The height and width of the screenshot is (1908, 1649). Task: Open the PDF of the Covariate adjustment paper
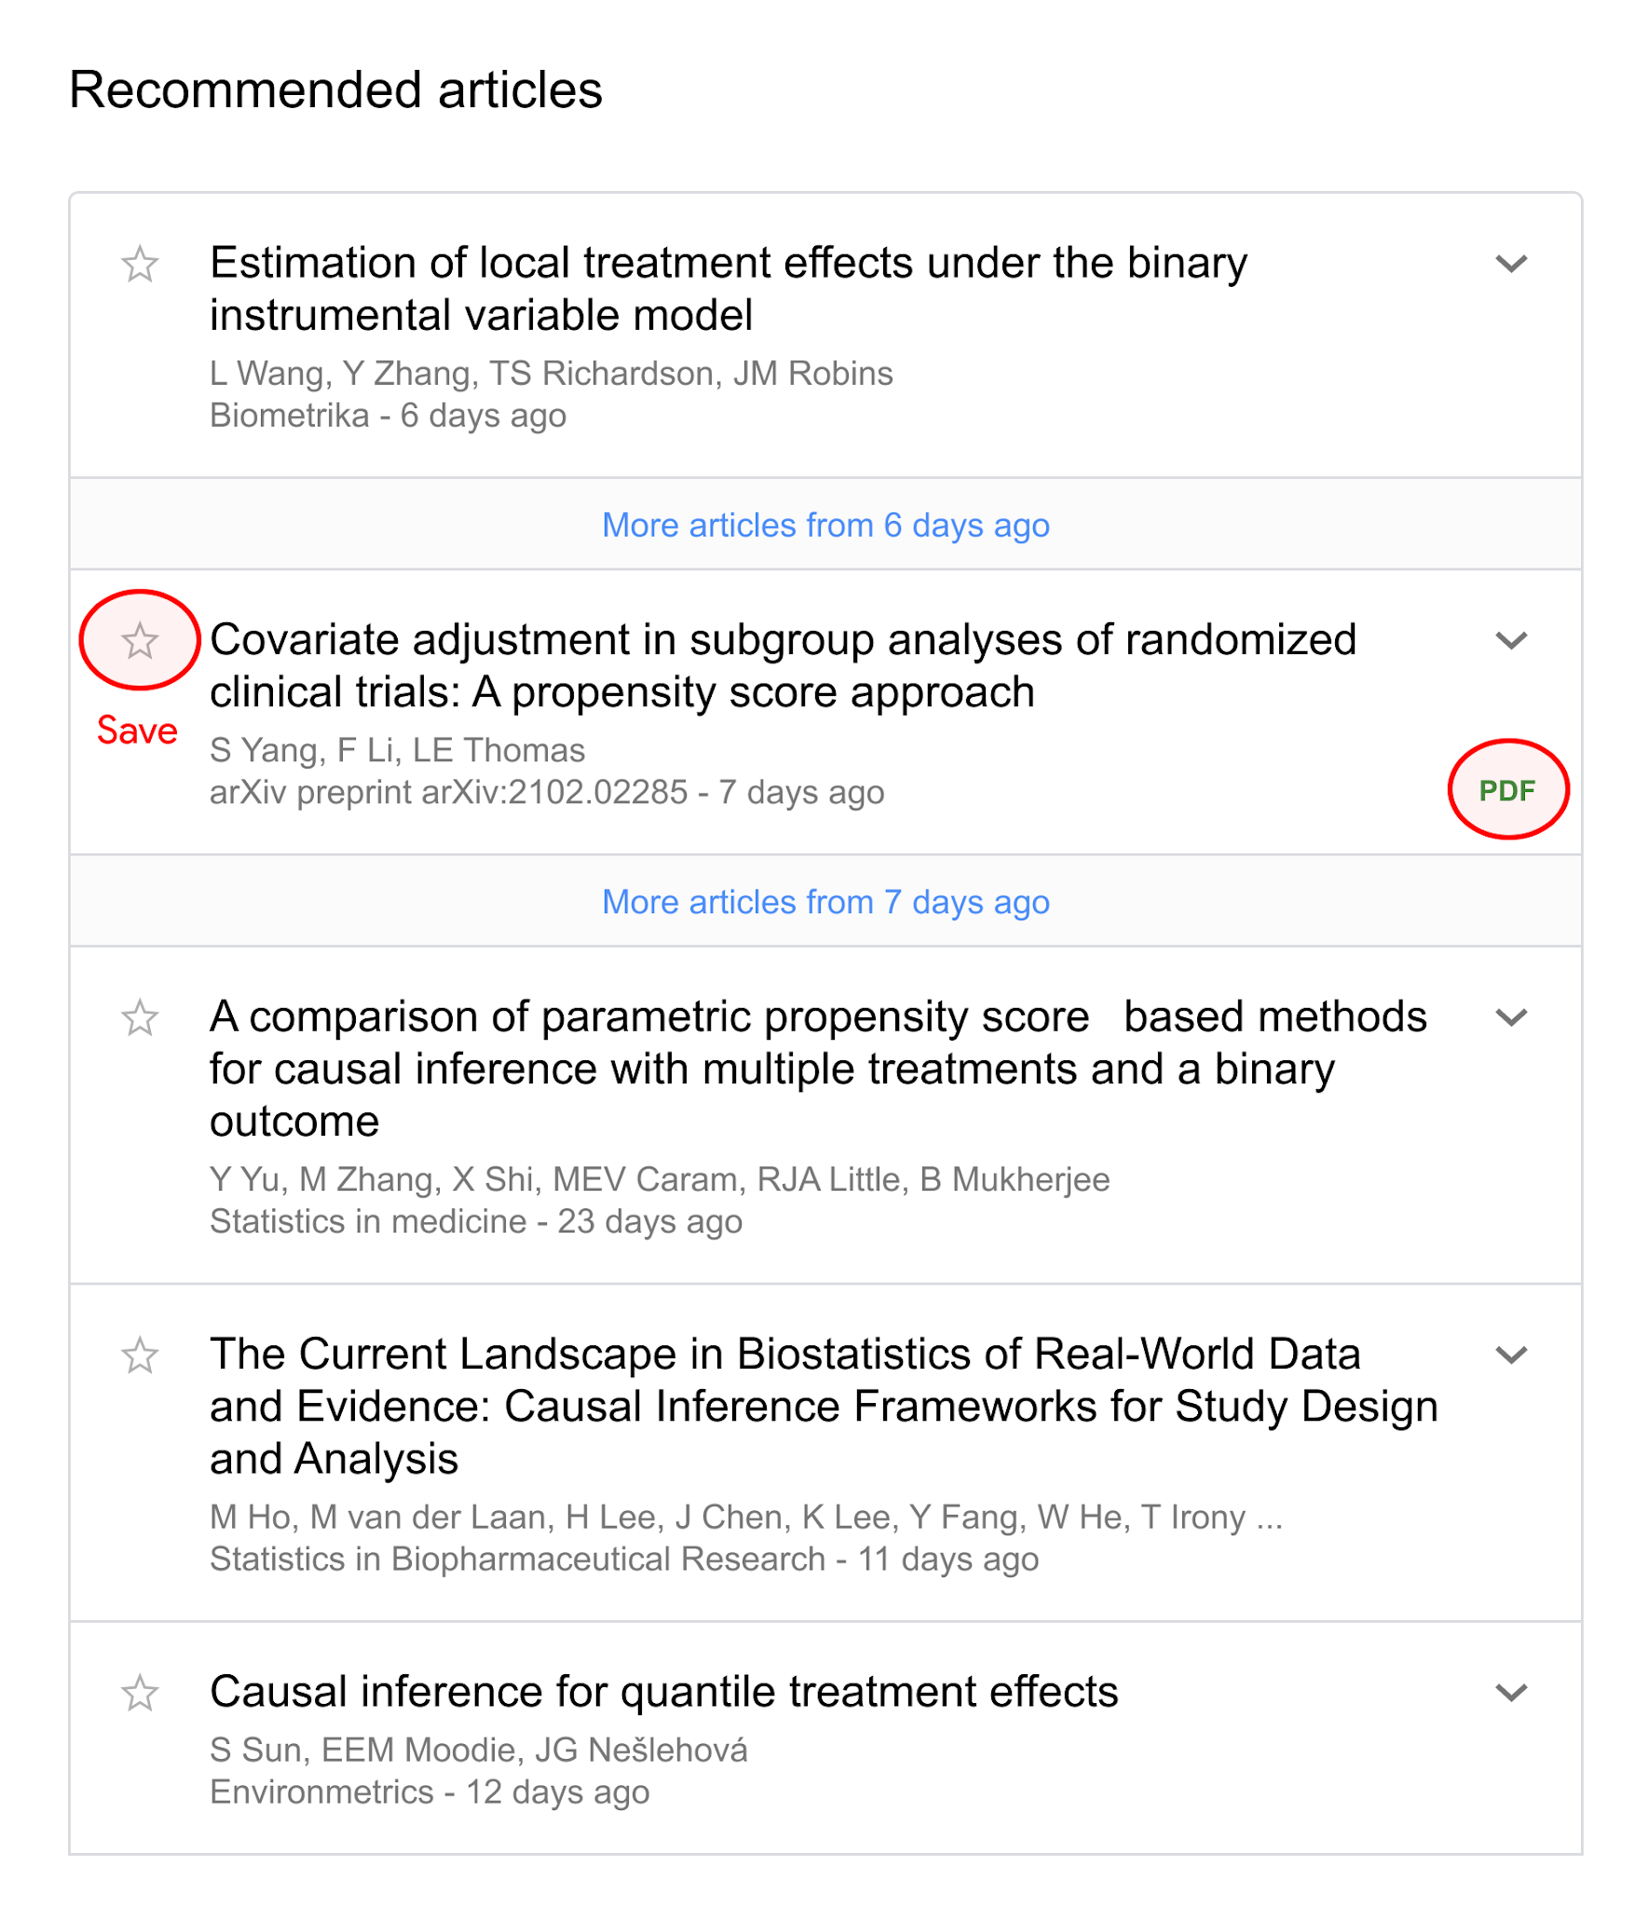[x=1506, y=791]
